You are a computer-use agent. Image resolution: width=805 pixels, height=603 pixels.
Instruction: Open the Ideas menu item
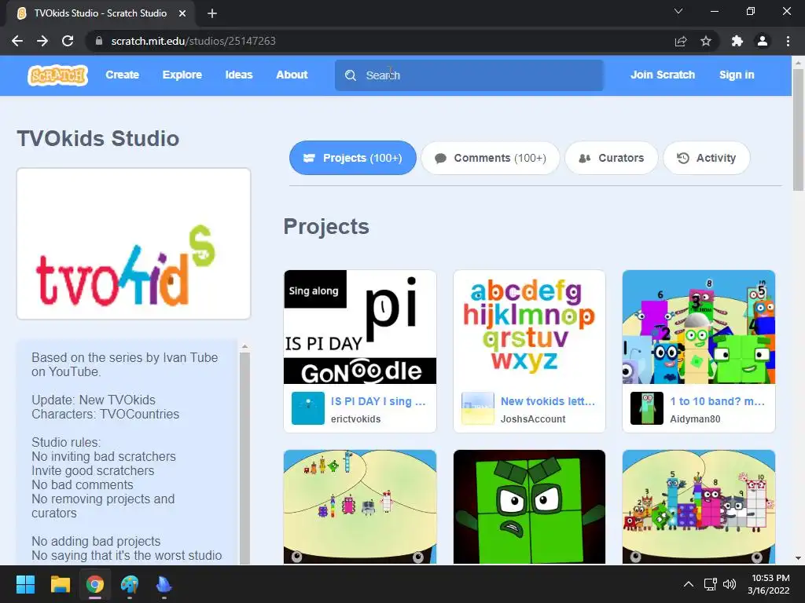click(239, 75)
